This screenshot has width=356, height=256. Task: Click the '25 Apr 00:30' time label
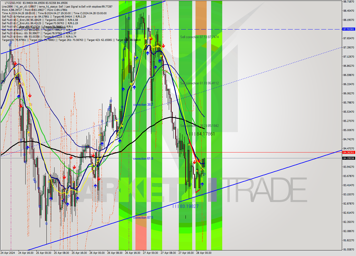click(44, 253)
